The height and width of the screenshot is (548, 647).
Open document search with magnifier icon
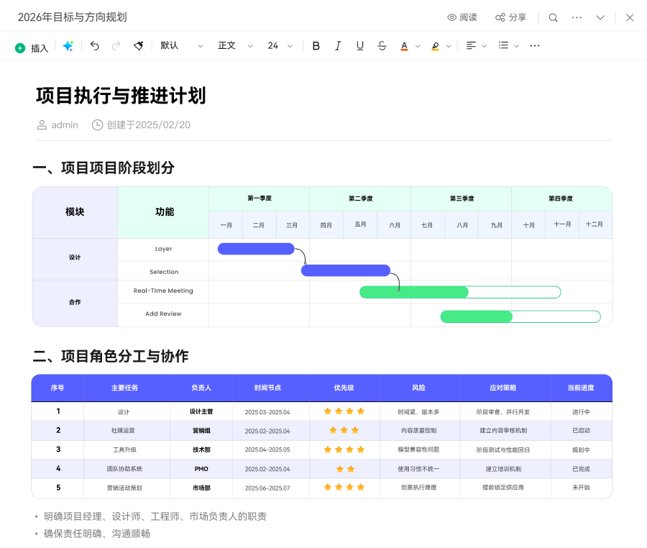553,17
